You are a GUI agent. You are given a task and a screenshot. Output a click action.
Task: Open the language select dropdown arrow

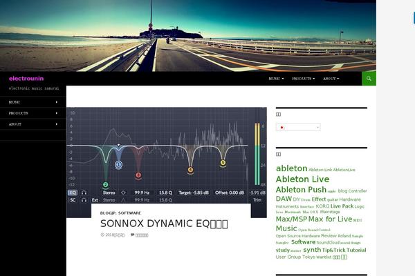[x=317, y=127]
